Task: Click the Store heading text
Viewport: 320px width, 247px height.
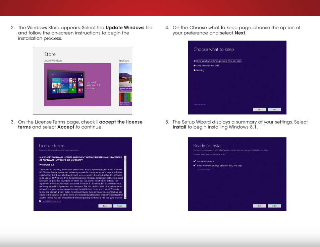Action: [x=50, y=54]
